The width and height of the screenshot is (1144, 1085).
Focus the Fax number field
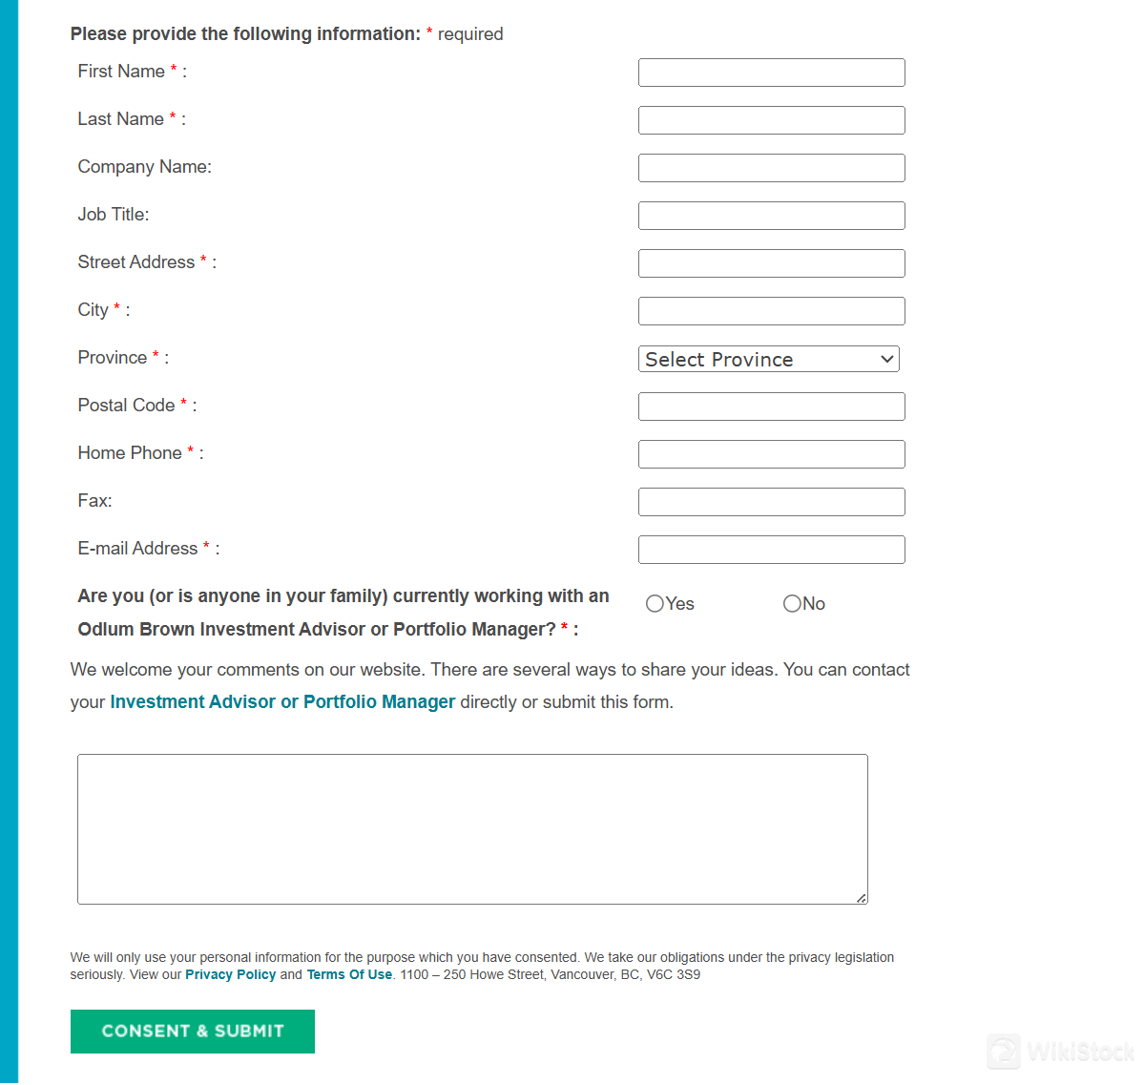pos(771,502)
